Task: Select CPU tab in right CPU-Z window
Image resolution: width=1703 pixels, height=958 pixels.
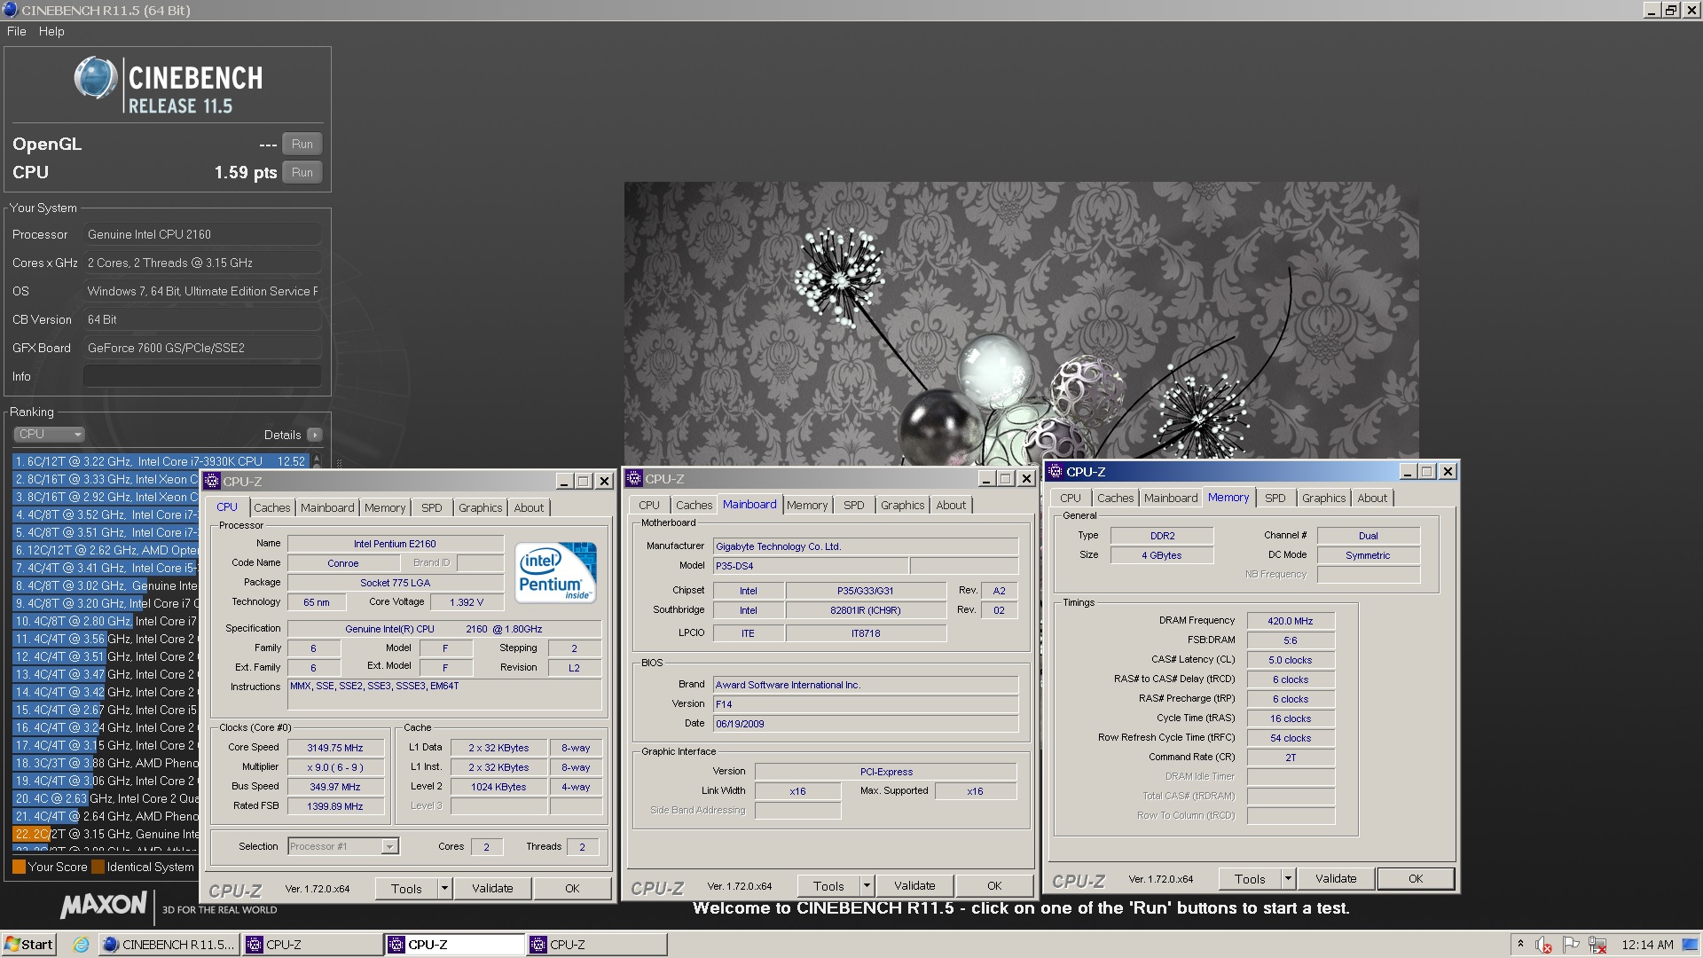Action: click(1071, 498)
